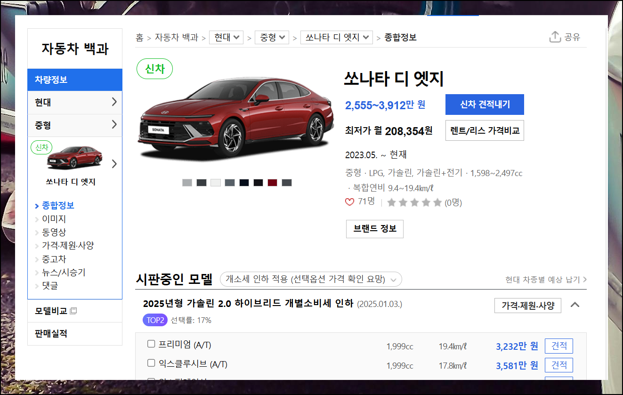Go to 홈 in breadcrumb
This screenshot has height=395, width=623.
pos(139,37)
